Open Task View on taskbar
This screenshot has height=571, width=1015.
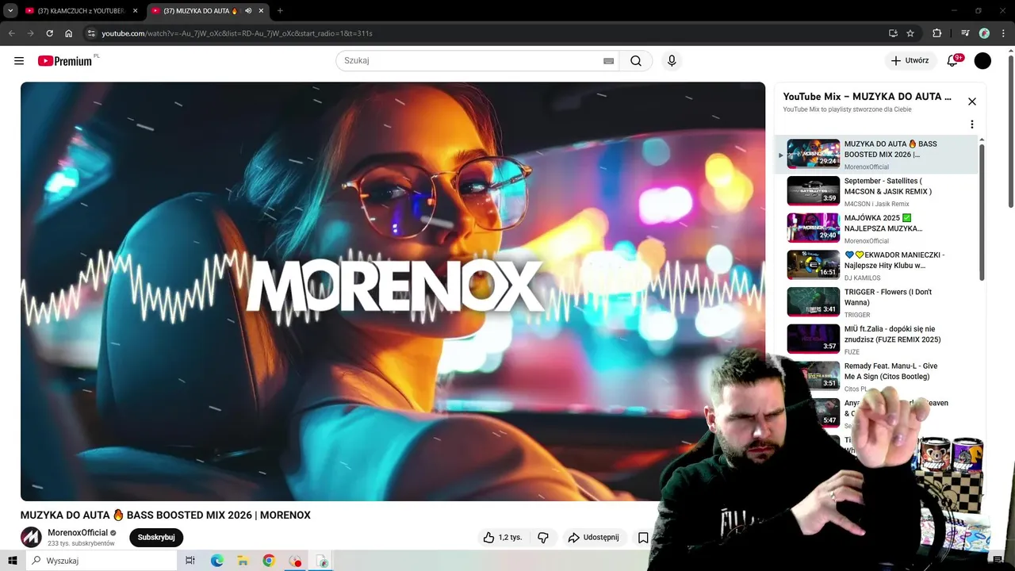click(x=190, y=561)
